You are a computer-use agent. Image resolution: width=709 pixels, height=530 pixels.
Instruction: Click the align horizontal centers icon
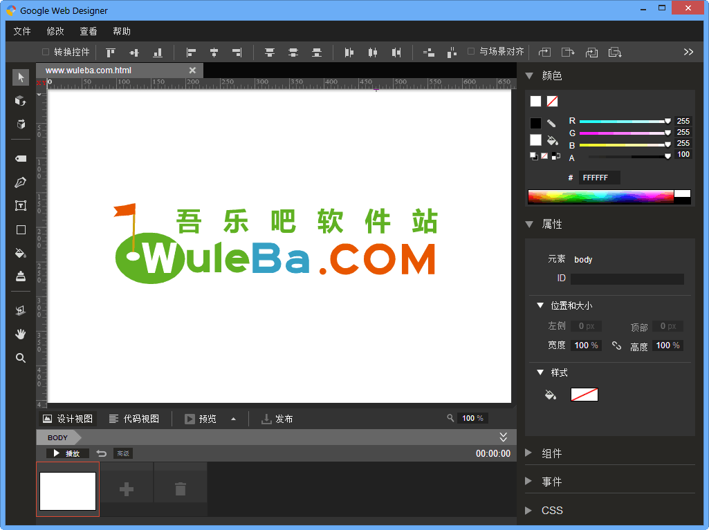[214, 53]
